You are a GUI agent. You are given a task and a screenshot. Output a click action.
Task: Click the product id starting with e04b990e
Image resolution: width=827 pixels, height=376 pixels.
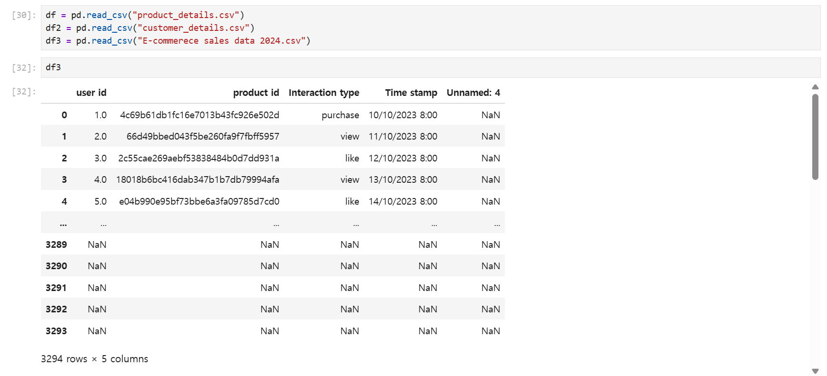click(x=199, y=201)
